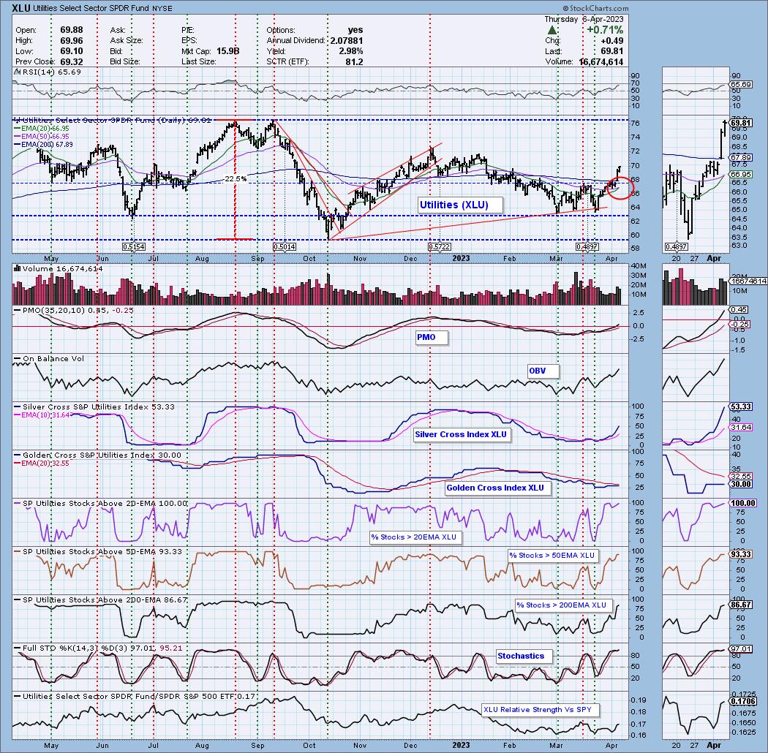
Task: Click the 97.01 stochastics value tag
Action: [x=740, y=648]
